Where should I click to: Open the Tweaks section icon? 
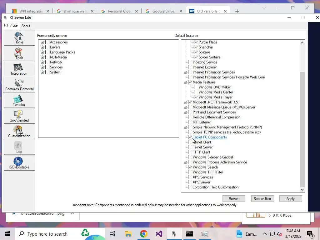pyautogui.click(x=19, y=100)
